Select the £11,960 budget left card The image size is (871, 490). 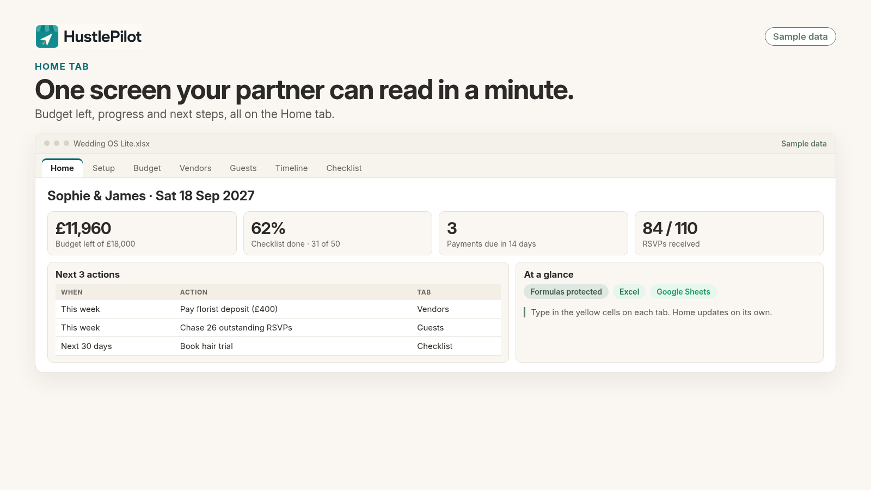tap(142, 233)
